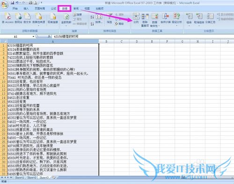Sort descending Z to A icon
This screenshot has width=234, height=184.
92,24
